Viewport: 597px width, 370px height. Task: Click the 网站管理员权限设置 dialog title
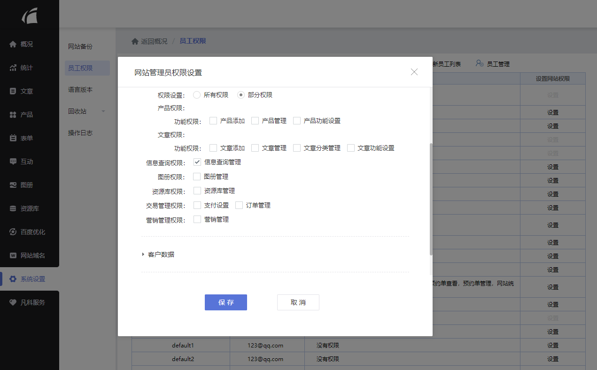click(168, 73)
